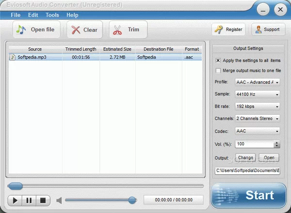Click the Format column header
This screenshot has height=213, width=291.
[192, 49]
